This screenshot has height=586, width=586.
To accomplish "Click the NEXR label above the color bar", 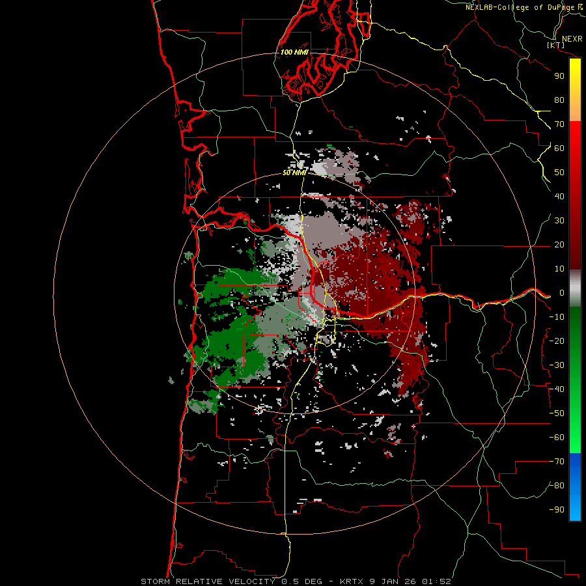I will (x=572, y=39).
